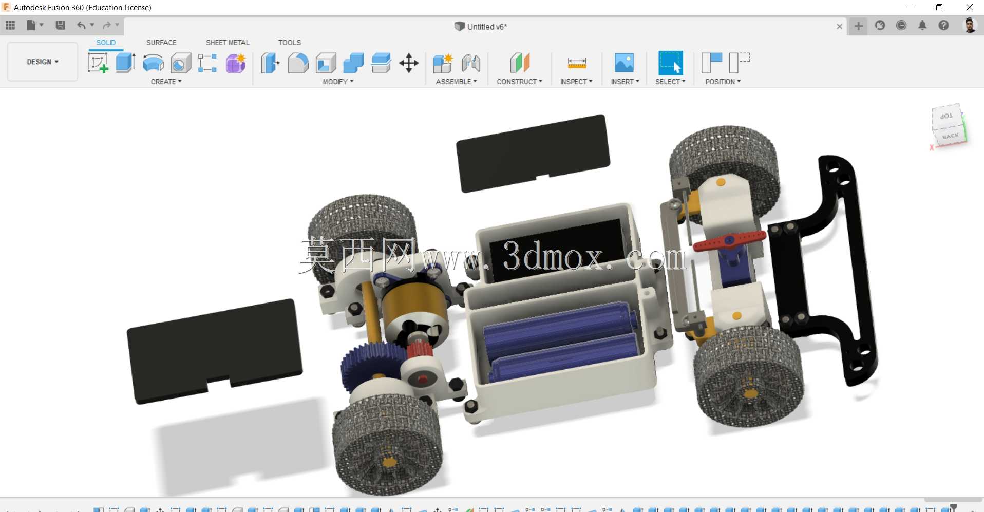Move the timeline scrollbar at bottom right
984x512 pixels.
pyautogui.click(x=953, y=500)
